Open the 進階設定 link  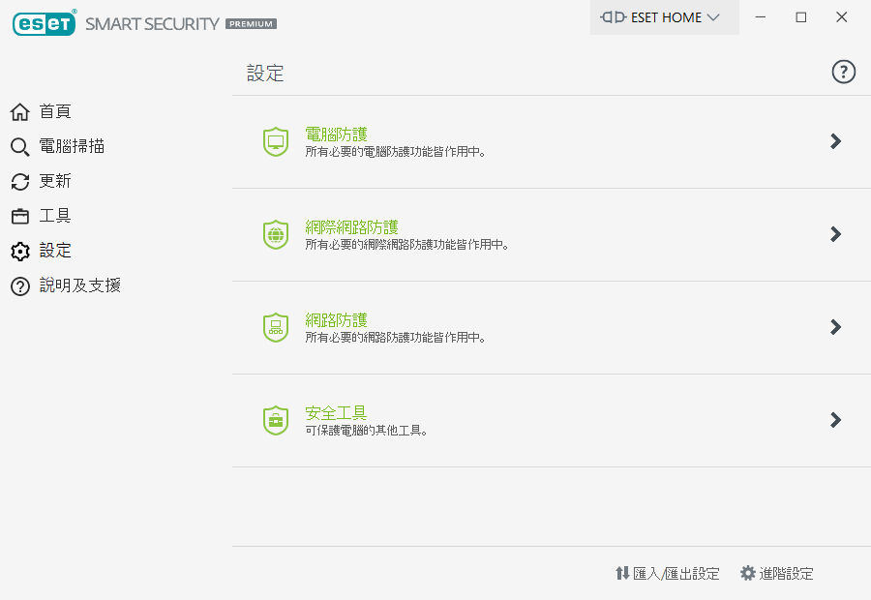coord(786,574)
